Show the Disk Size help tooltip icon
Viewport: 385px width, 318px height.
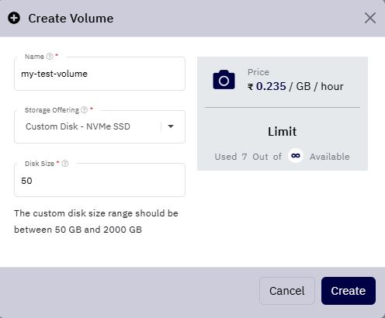point(65,164)
